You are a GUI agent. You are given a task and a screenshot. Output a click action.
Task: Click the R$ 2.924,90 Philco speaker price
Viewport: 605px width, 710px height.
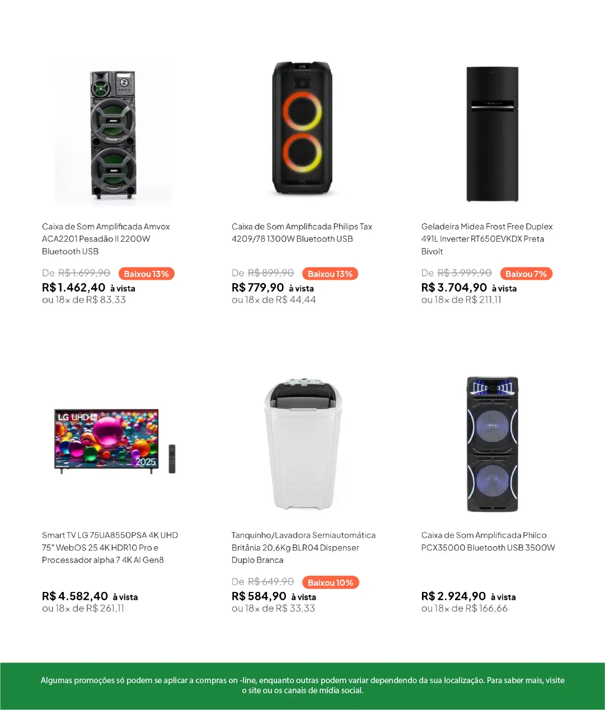(x=468, y=597)
